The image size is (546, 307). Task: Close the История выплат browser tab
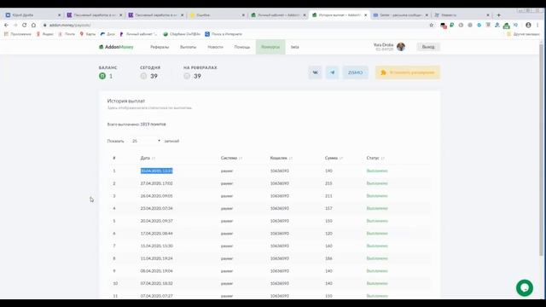pos(366,15)
